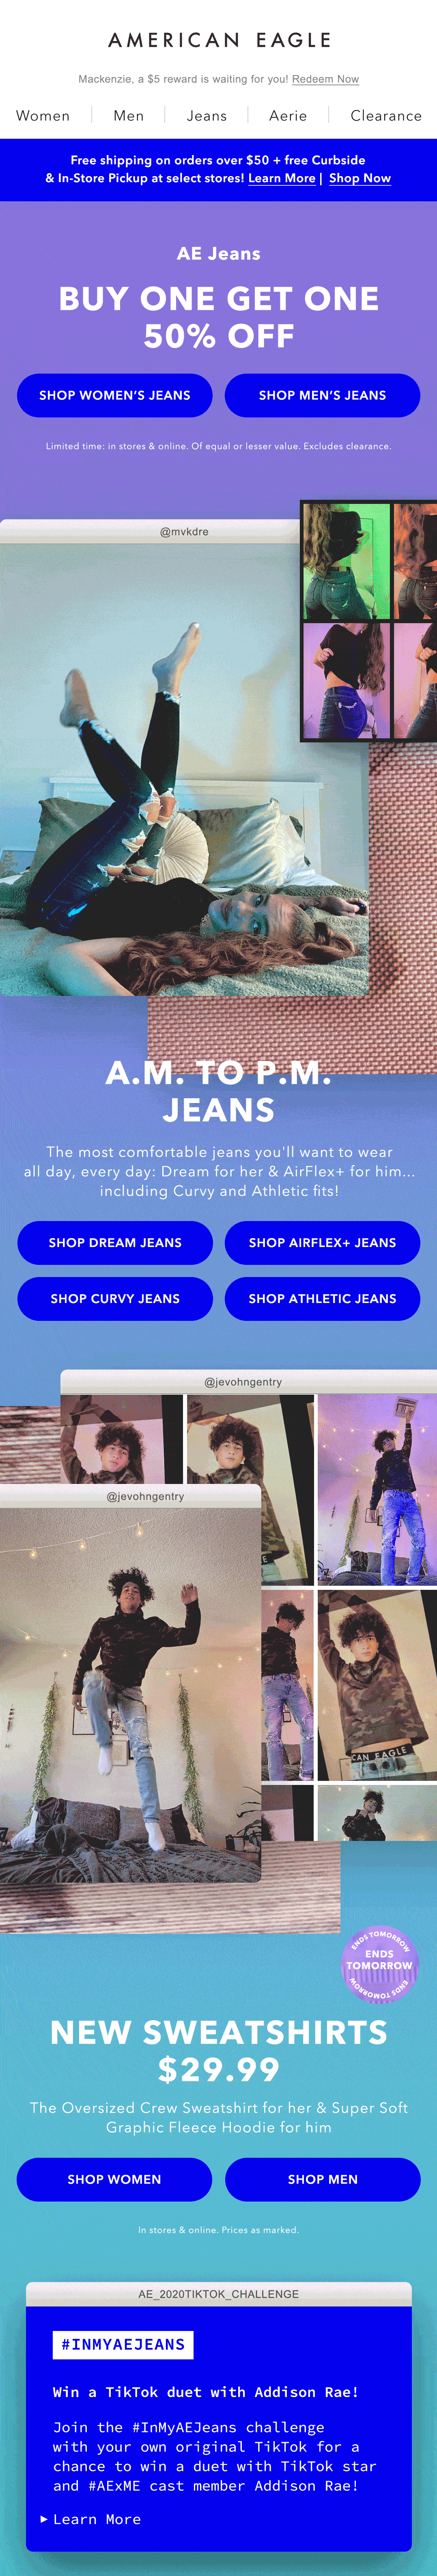The height and width of the screenshot is (2576, 437).
Task: Click Shop Women's Jeans button
Action: pos(115,395)
